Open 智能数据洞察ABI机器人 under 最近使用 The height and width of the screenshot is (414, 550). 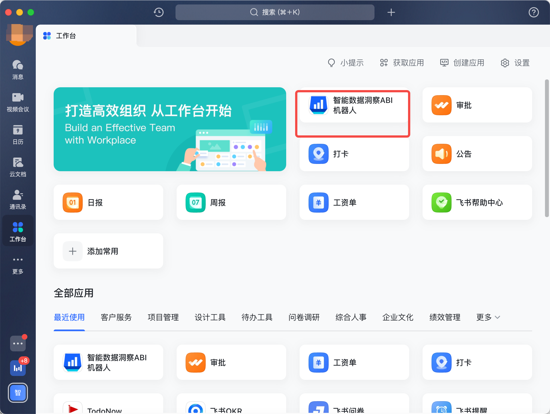coord(108,362)
